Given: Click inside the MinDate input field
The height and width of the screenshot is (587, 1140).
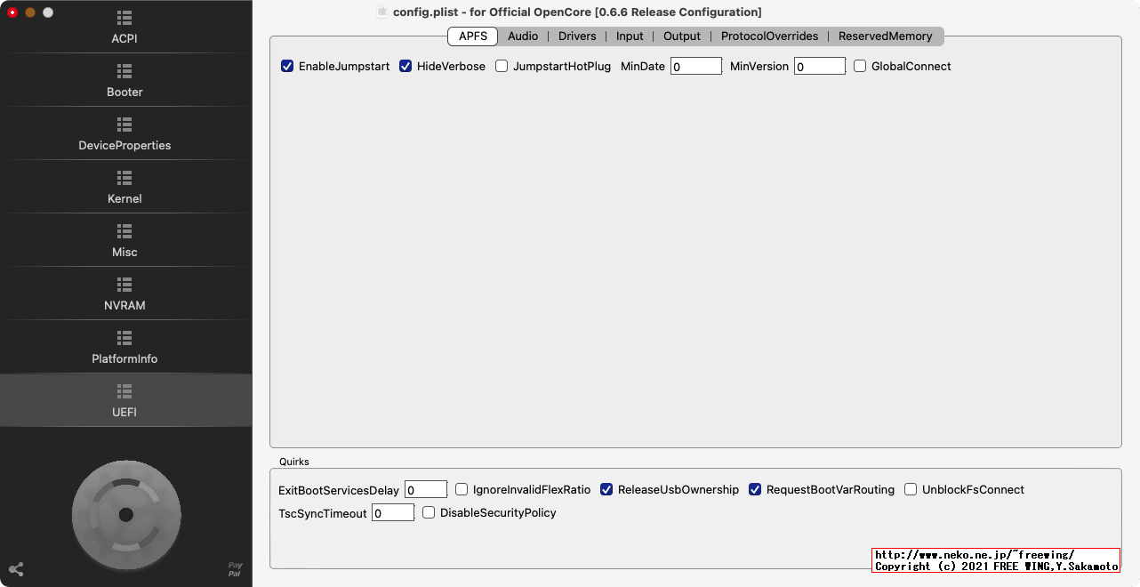Looking at the screenshot, I should coord(695,66).
